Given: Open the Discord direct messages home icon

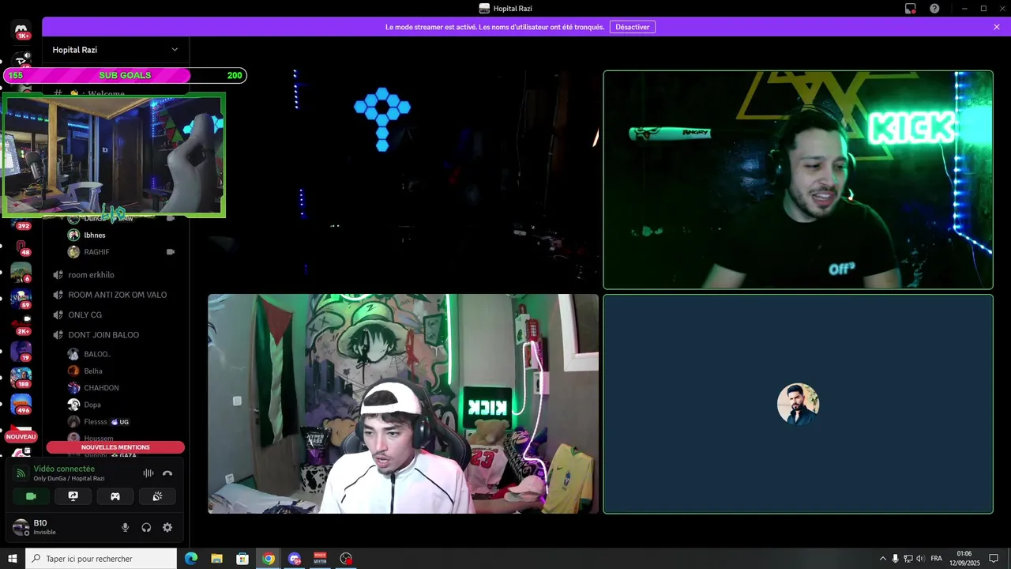Looking at the screenshot, I should pos(21,32).
